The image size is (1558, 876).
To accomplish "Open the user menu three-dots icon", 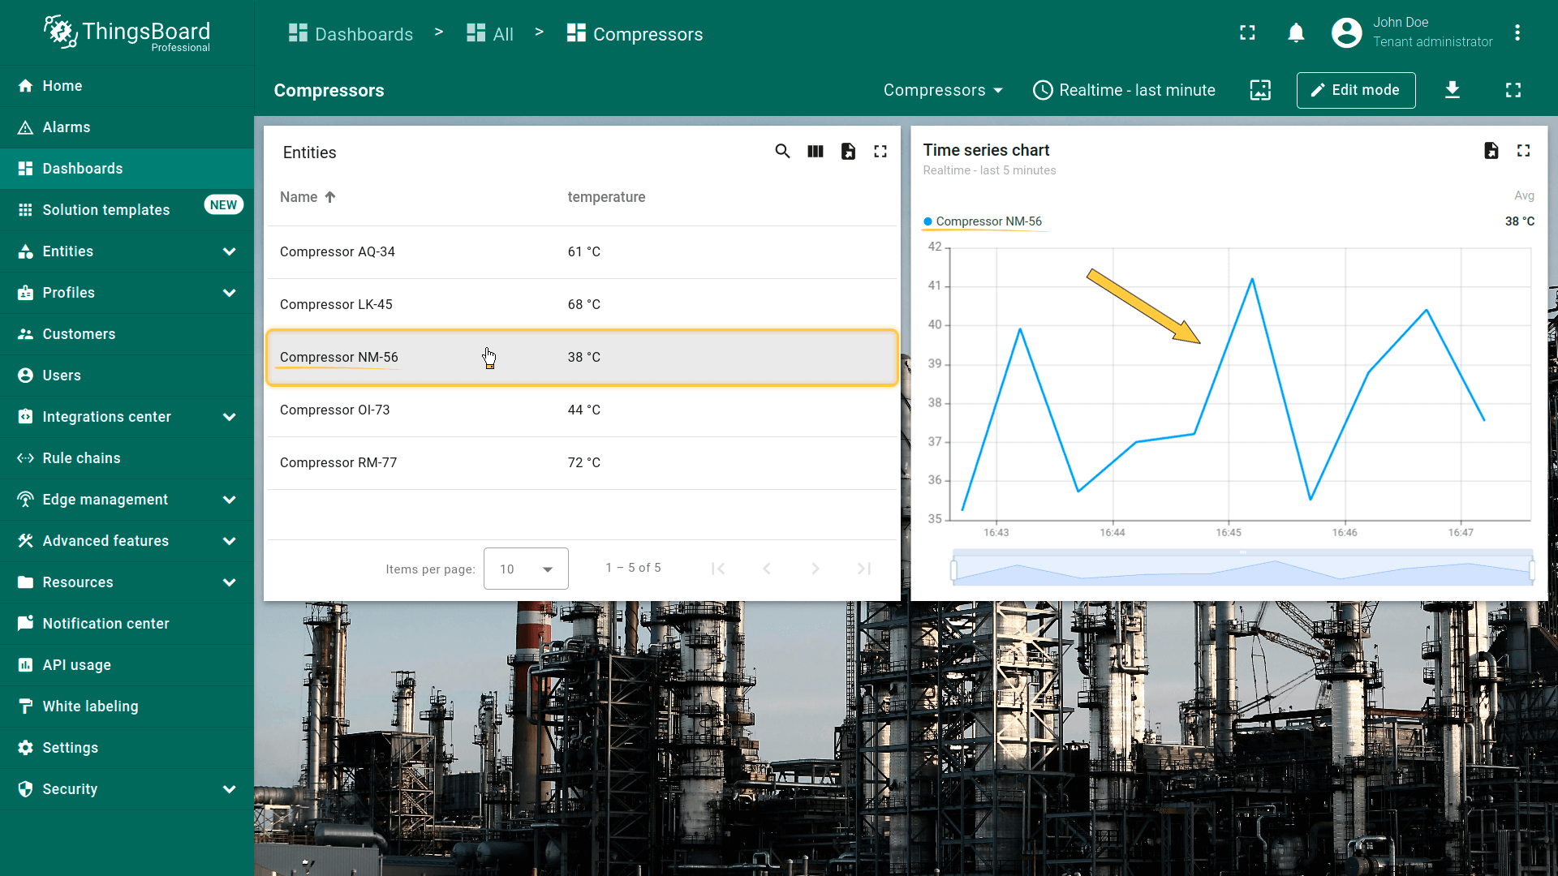I will click(x=1517, y=33).
